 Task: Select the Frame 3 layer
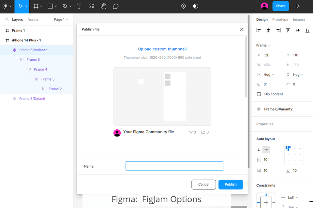[37, 79]
